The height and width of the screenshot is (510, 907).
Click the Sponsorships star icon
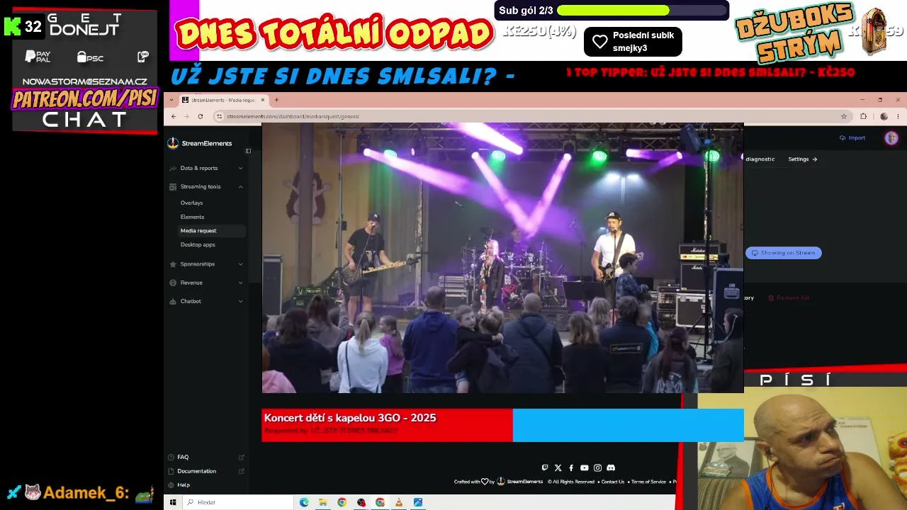point(173,264)
